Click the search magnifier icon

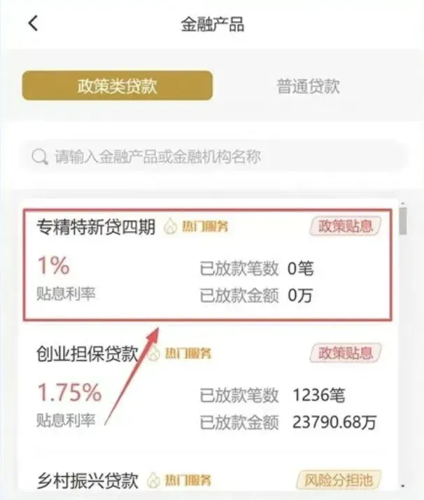coord(40,157)
